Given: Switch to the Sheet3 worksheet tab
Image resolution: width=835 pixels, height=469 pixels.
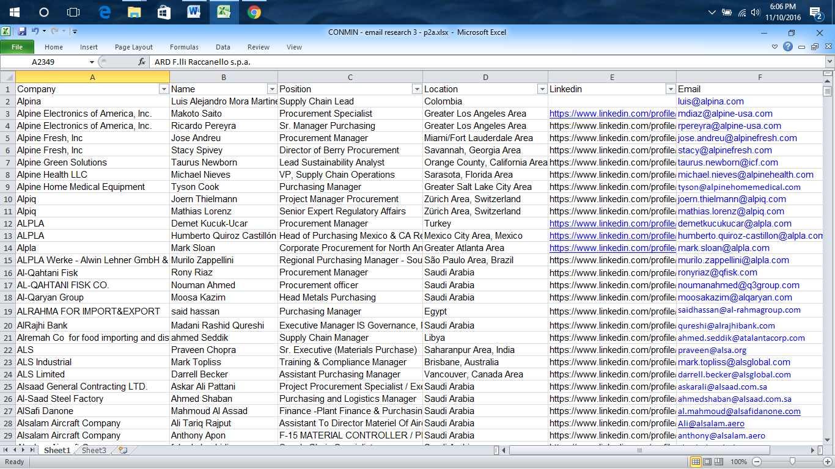Looking at the screenshot, I should coord(94,451).
